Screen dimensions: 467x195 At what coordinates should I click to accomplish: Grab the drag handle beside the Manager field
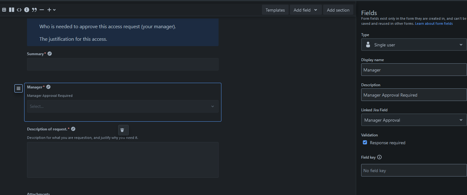19,88
